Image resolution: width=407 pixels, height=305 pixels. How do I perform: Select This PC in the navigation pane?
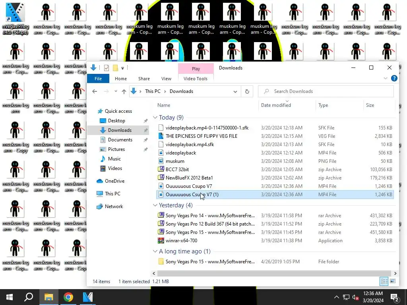pyautogui.click(x=112, y=194)
